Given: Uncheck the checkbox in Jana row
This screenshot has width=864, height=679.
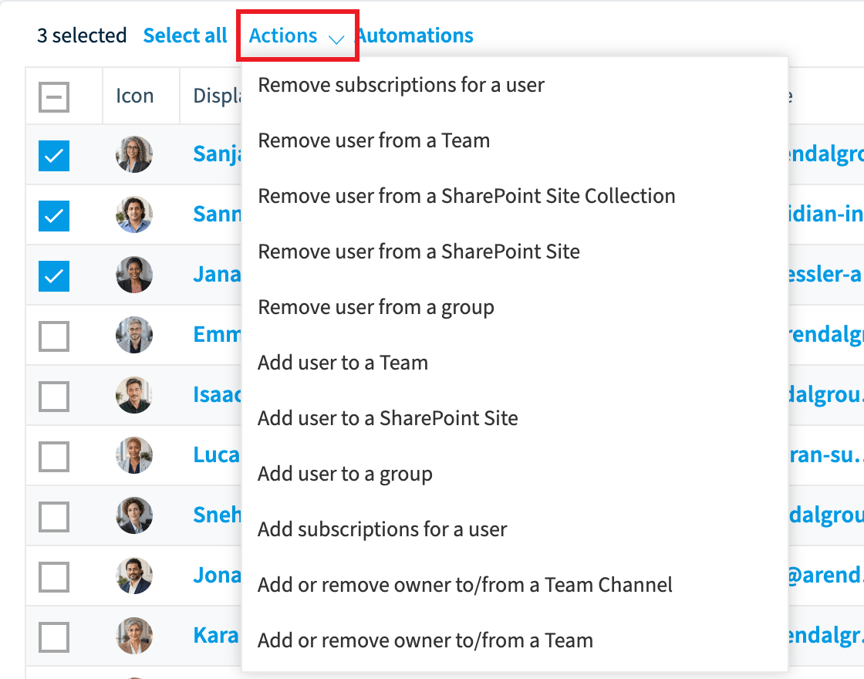Looking at the screenshot, I should click(54, 276).
